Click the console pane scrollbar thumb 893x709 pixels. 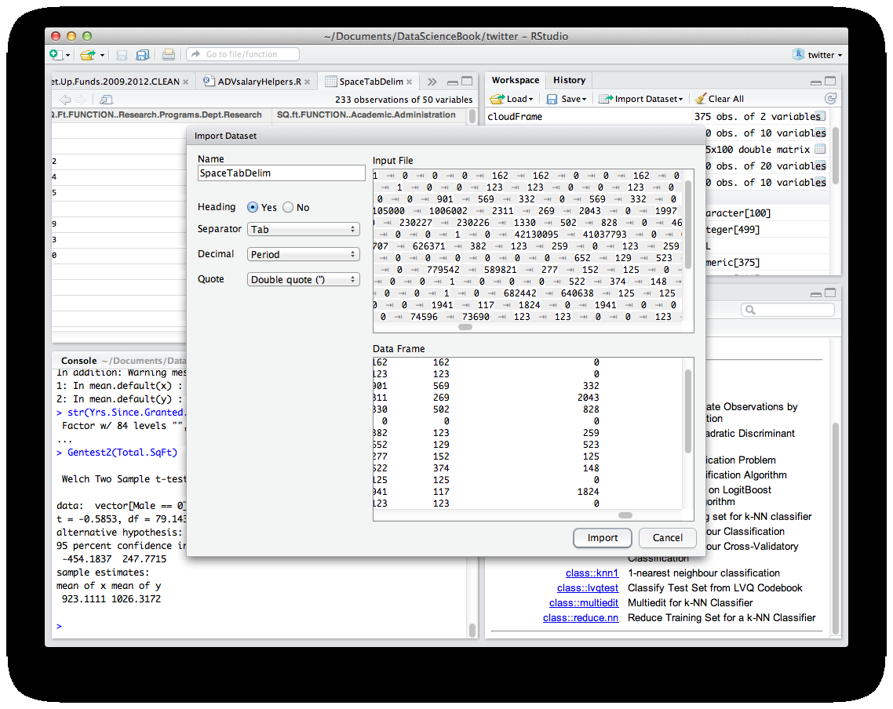[472, 631]
